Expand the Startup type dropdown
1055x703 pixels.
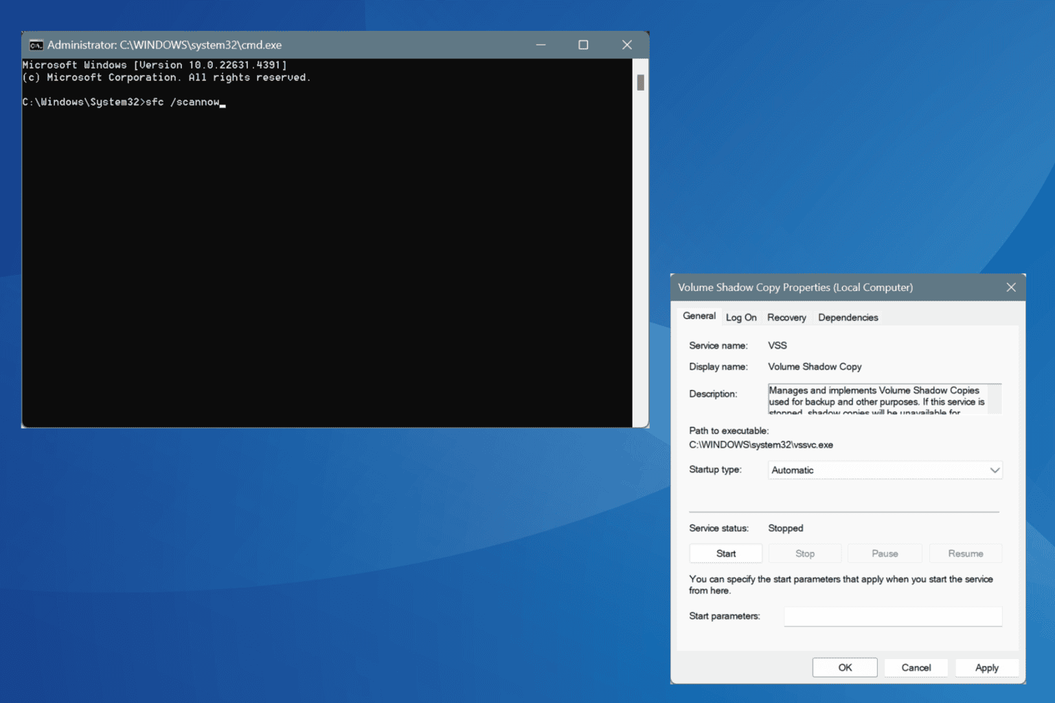(x=883, y=470)
